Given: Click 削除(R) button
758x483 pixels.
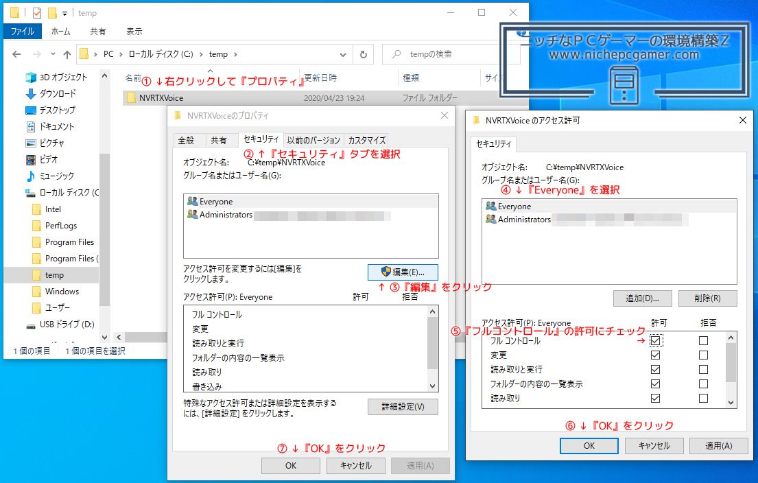Looking at the screenshot, I should (x=708, y=298).
